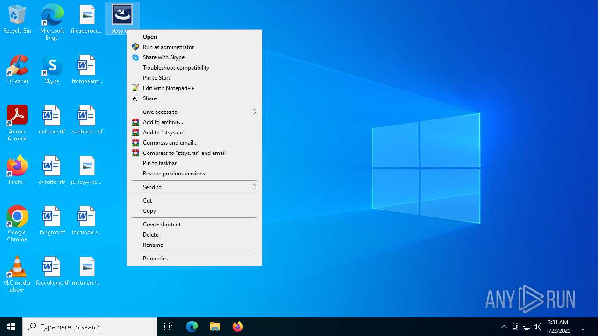Open the Windows Start menu

[11, 327]
